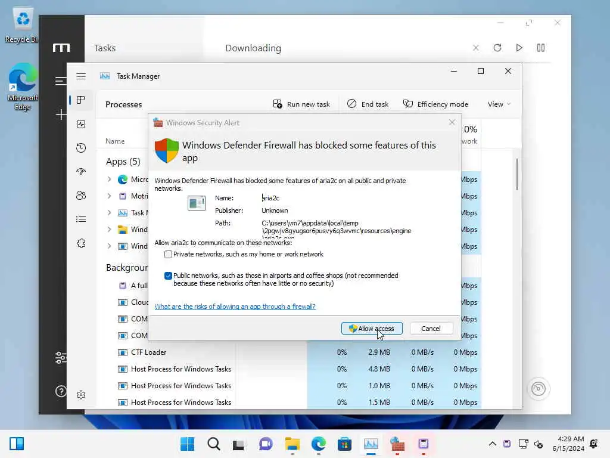Open Task View from taskbar
610x458 pixels.
tap(238, 444)
